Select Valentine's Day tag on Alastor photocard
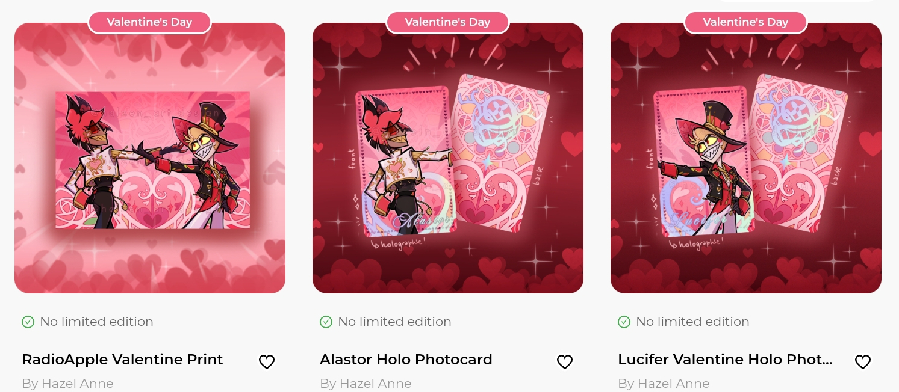 447,22
